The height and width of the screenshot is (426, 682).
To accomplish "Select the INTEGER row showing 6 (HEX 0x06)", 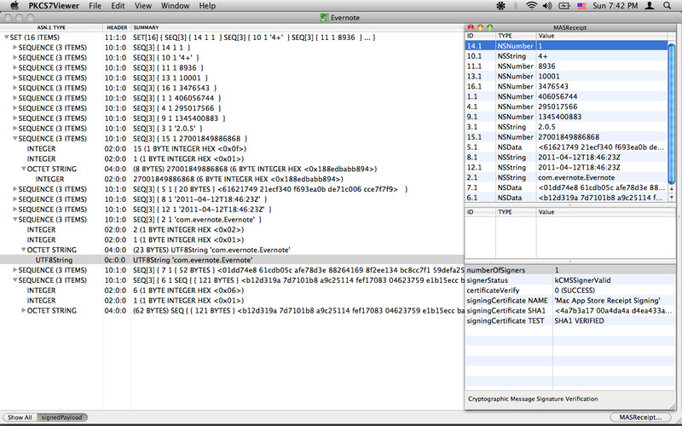I will 232,291.
